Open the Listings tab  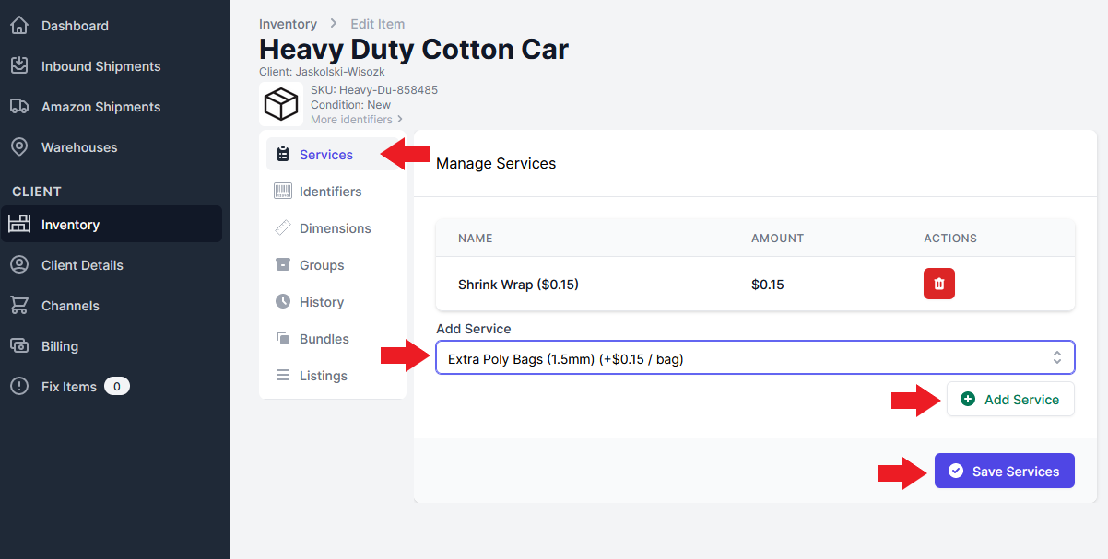323,376
